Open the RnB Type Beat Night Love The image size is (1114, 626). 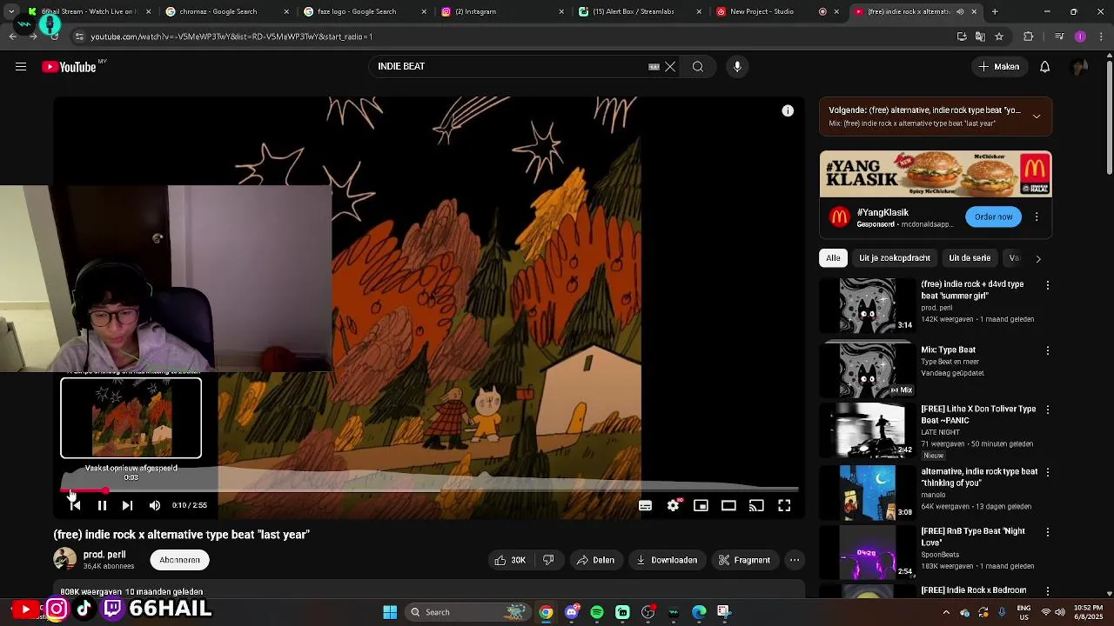click(x=868, y=551)
